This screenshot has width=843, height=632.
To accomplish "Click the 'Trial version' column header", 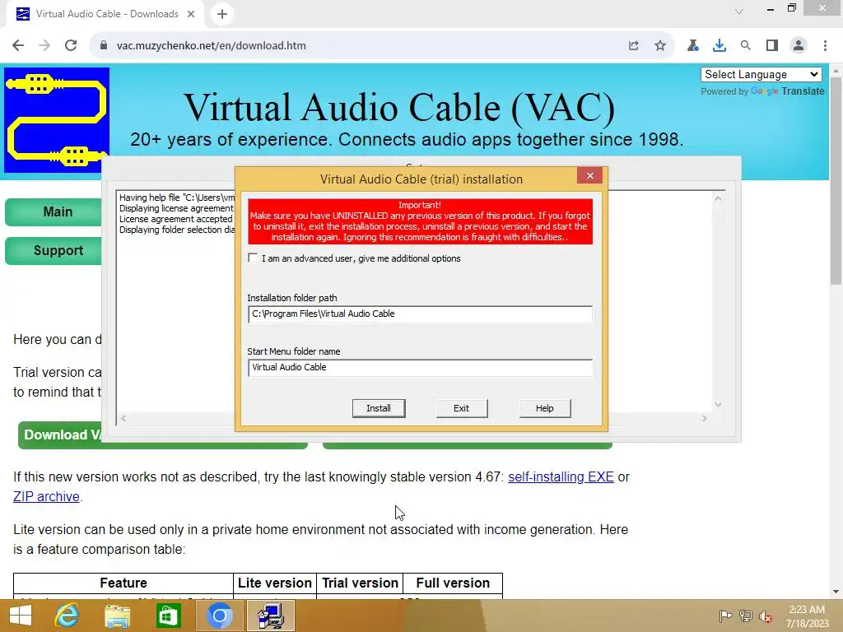I will click(361, 583).
